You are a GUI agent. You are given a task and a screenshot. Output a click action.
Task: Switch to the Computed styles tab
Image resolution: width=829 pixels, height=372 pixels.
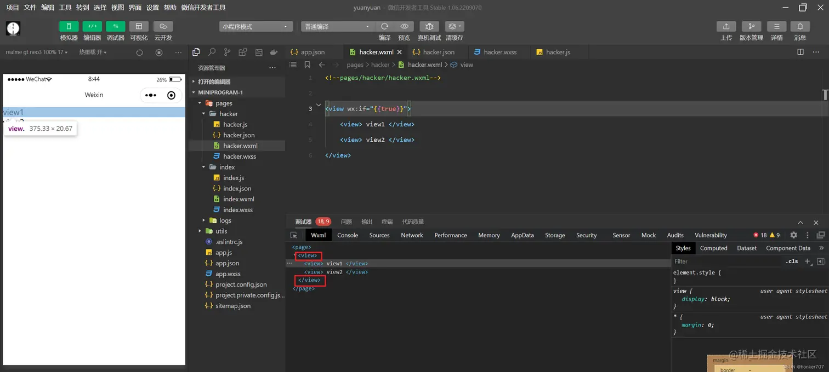click(x=714, y=248)
